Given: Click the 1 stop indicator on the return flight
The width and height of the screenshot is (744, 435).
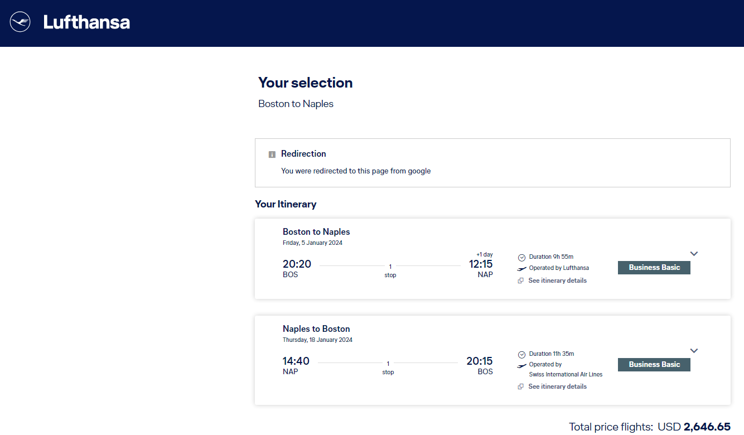Looking at the screenshot, I should [388, 368].
